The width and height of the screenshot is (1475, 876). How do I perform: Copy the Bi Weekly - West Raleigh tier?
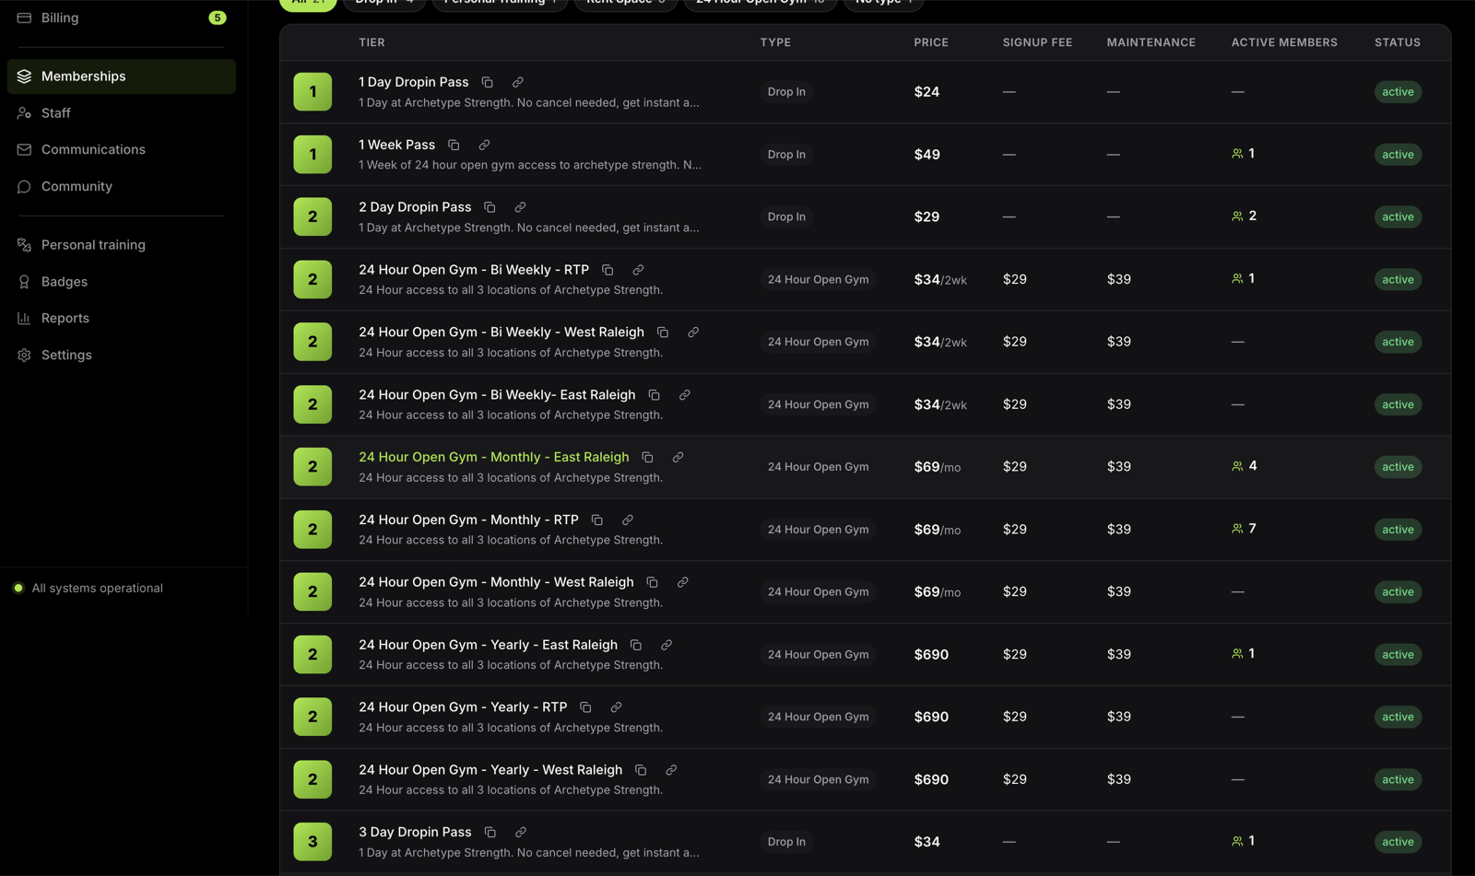(663, 333)
